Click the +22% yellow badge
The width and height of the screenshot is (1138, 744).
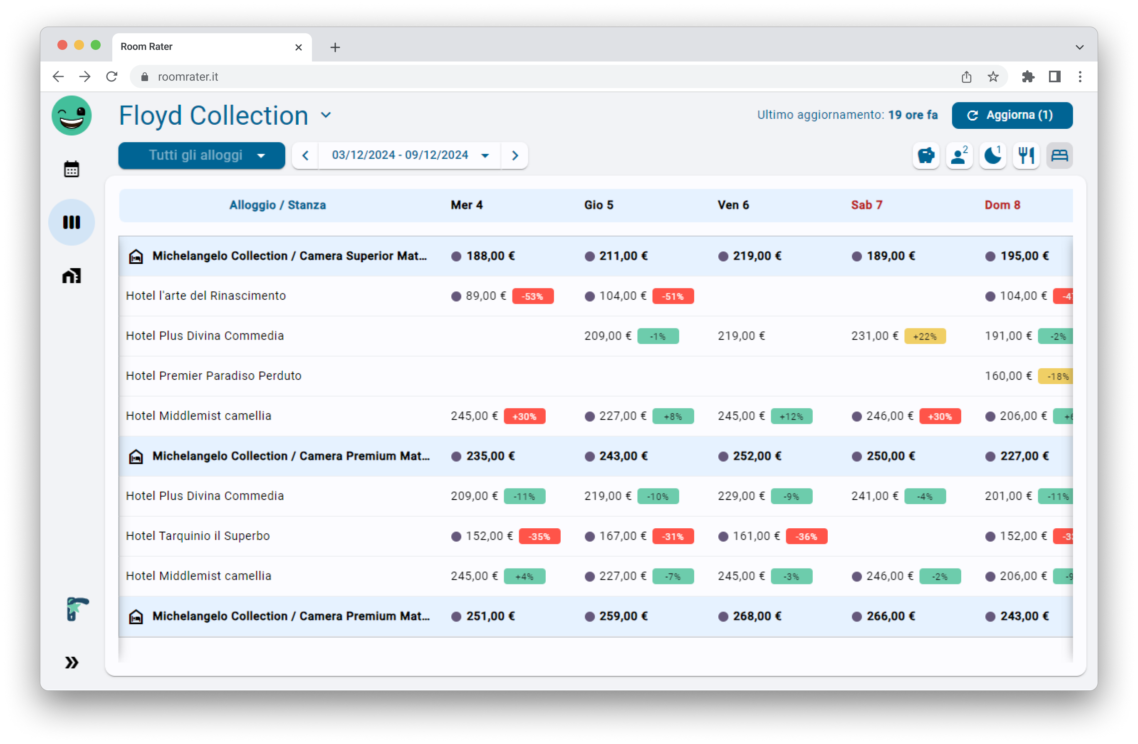click(925, 336)
